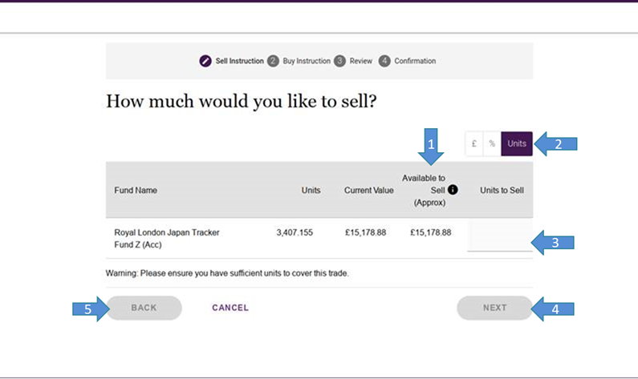
Task: Click the step 3 circle icon
Action: (x=340, y=61)
